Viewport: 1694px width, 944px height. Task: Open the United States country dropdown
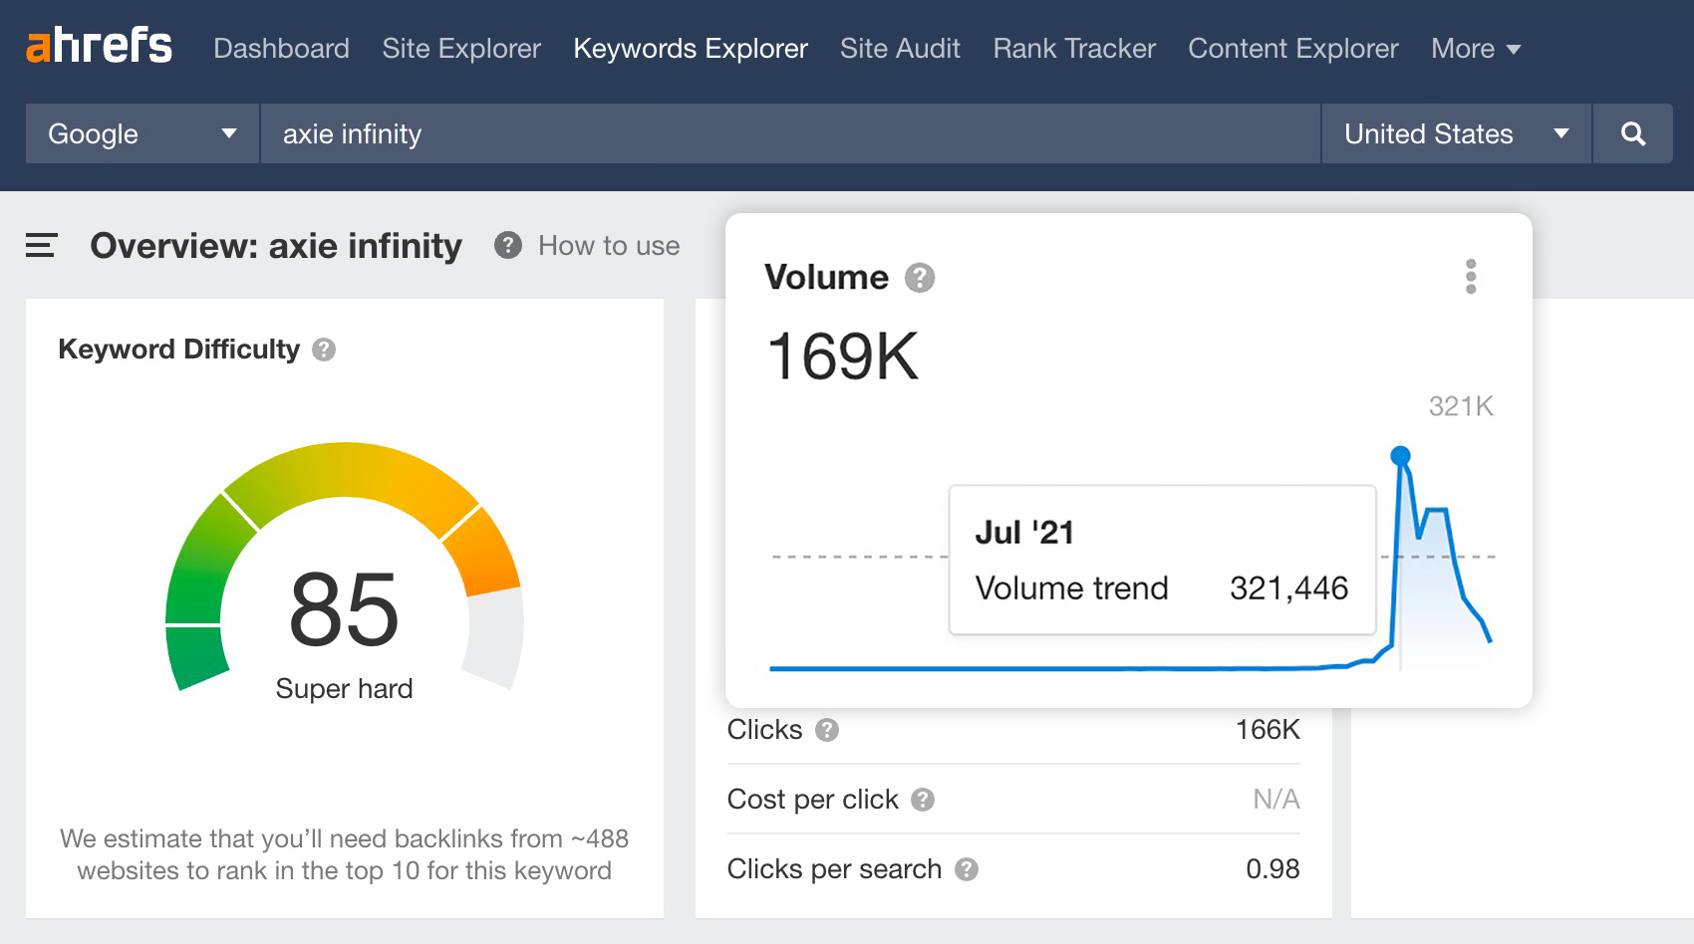click(x=1455, y=133)
